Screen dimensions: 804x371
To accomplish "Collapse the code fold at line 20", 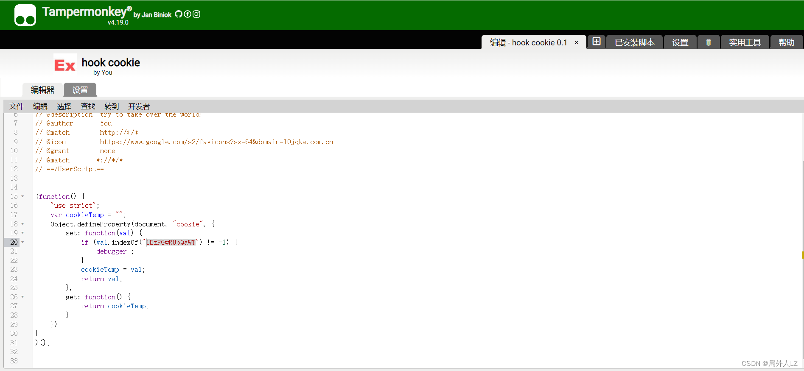I will (x=22, y=242).
